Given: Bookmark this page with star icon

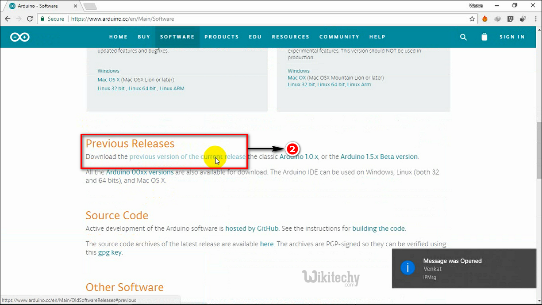Looking at the screenshot, I should (472, 19).
